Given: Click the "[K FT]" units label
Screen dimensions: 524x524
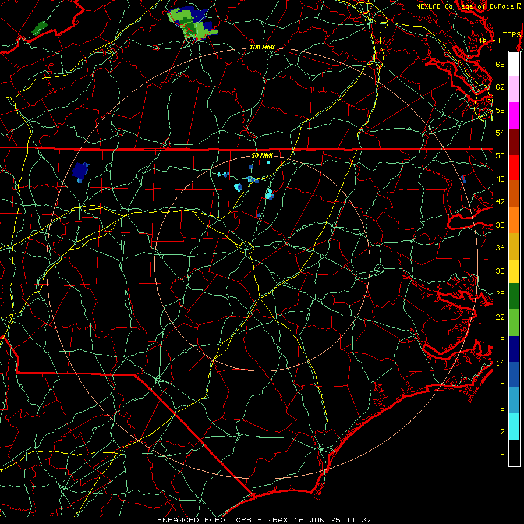Looking at the screenshot, I should point(492,40).
